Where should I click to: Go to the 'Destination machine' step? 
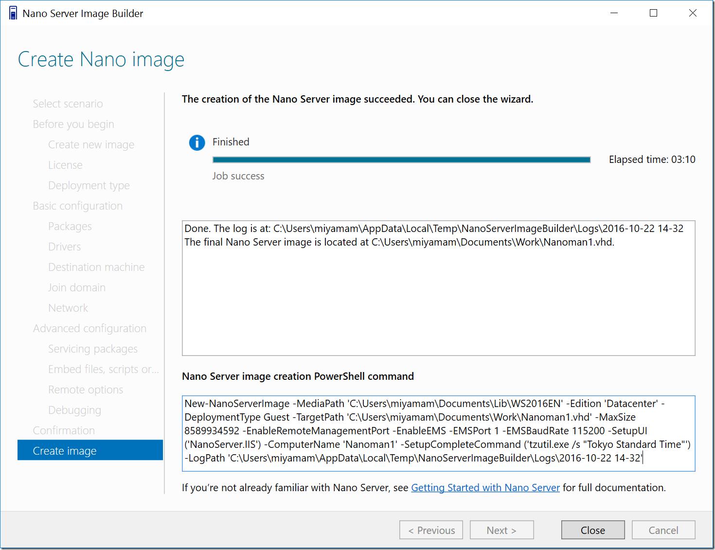click(x=96, y=267)
